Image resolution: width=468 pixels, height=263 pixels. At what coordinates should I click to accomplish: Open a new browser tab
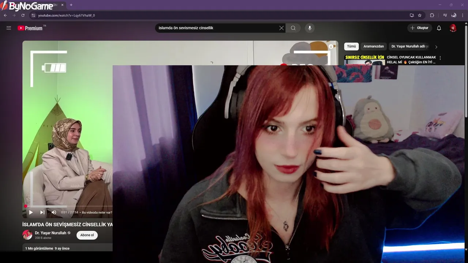click(71, 5)
